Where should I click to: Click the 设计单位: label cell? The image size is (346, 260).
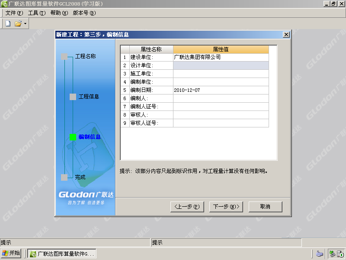[x=151, y=65]
